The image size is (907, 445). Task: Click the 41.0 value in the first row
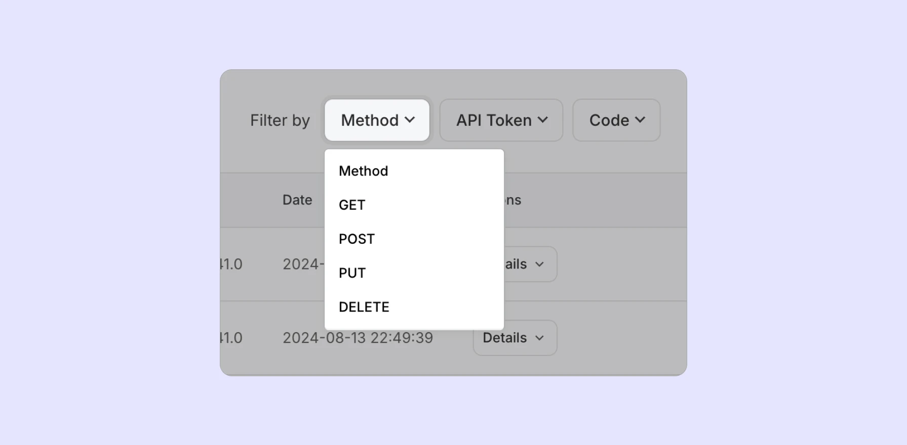pos(232,264)
